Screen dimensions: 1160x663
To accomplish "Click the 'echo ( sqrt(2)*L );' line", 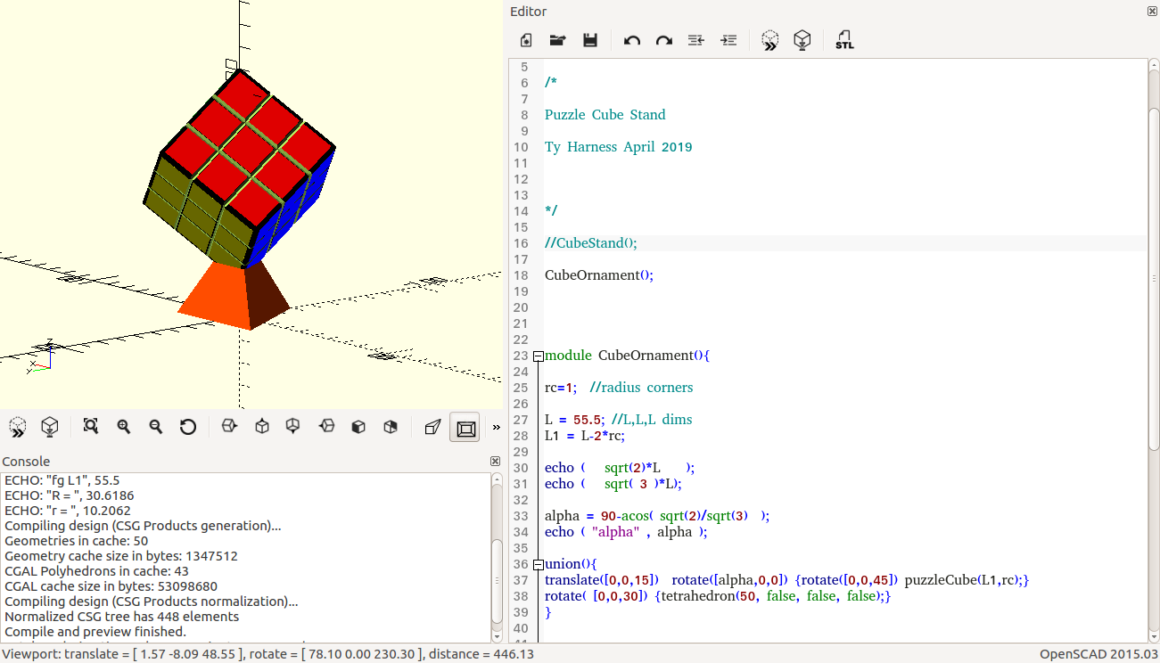I will click(x=620, y=468).
